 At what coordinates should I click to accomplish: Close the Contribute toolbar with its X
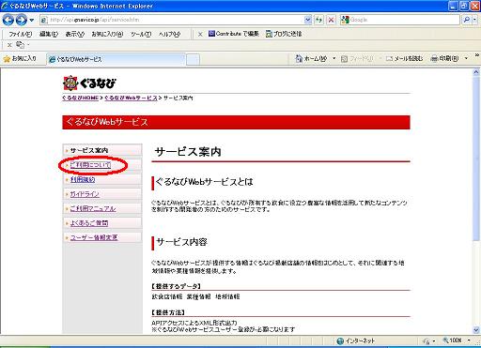[x=200, y=34]
